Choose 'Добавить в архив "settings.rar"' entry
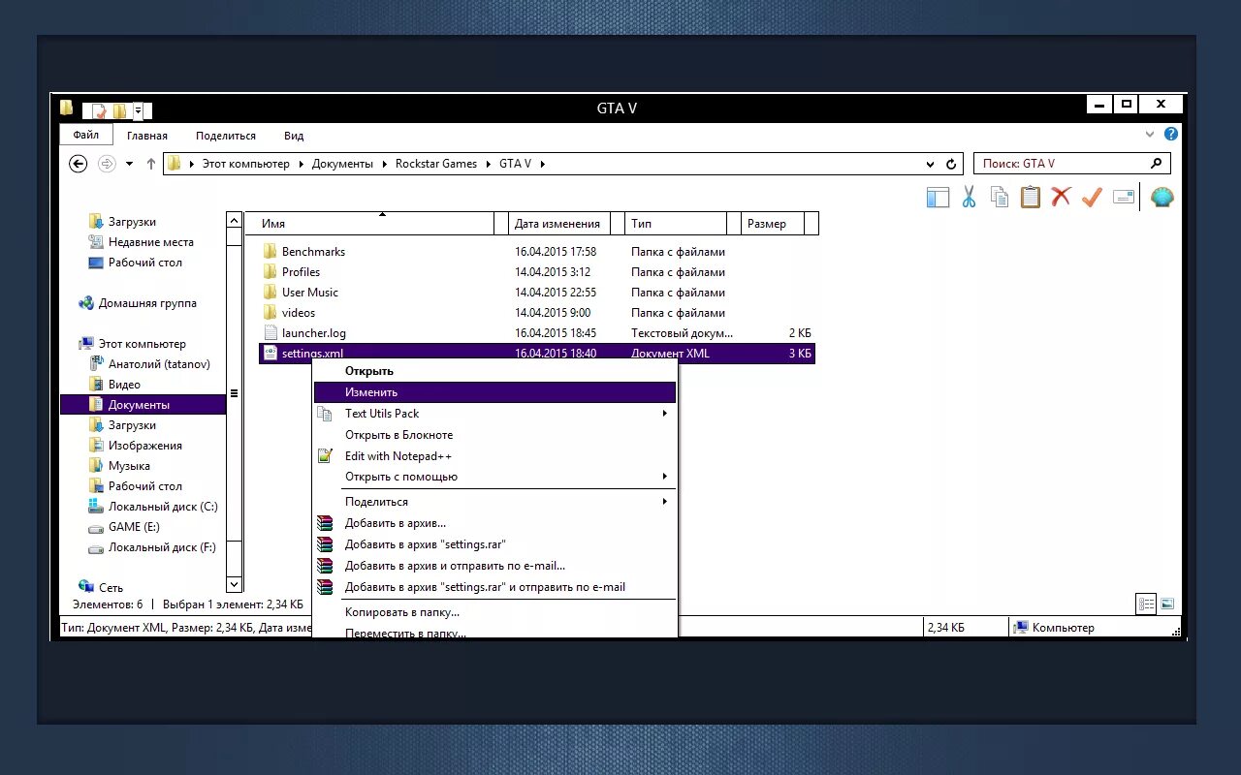The image size is (1241, 775). point(494,544)
